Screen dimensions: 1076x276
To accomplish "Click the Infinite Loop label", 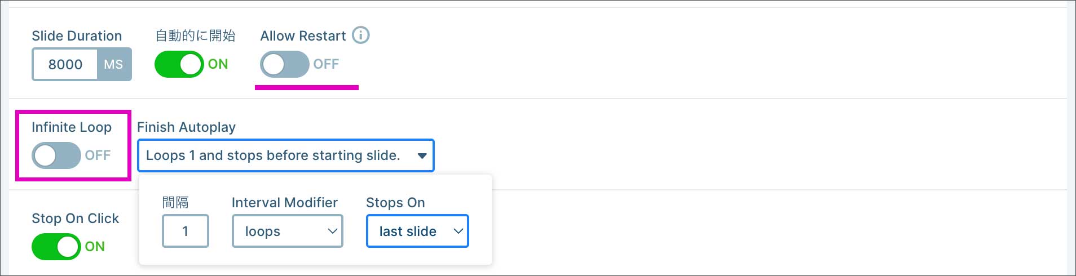I will (72, 127).
